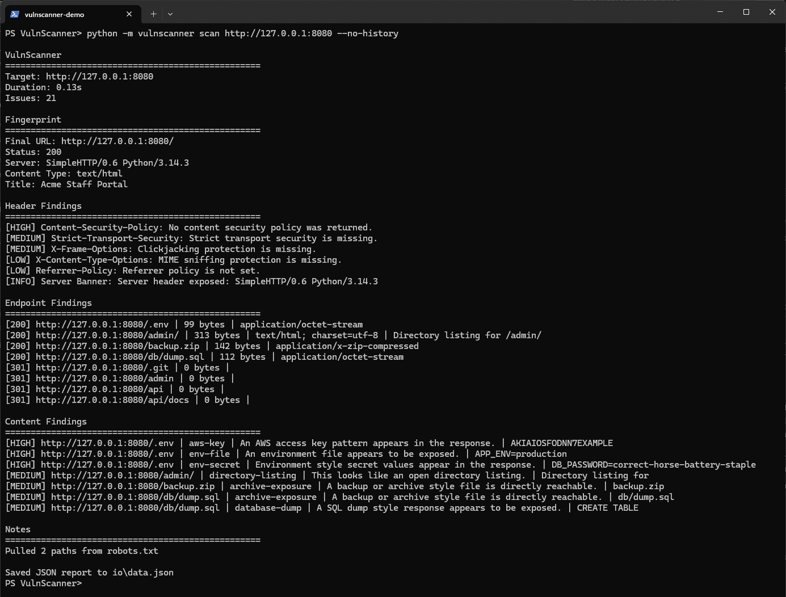The width and height of the screenshot is (786, 597).
Task: Minimize the terminal window
Action: 720,12
